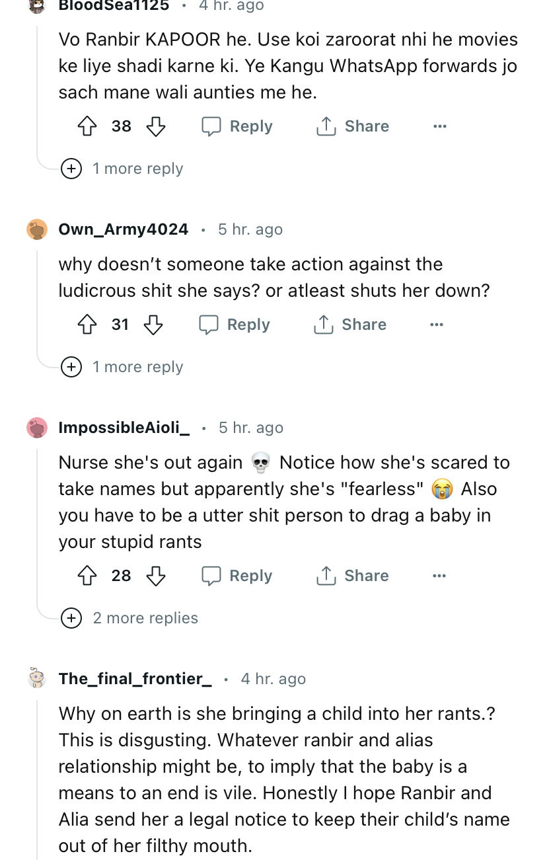Open The_final_frontier_ user profile link
Screen dimensions: 547x860
click(x=135, y=679)
